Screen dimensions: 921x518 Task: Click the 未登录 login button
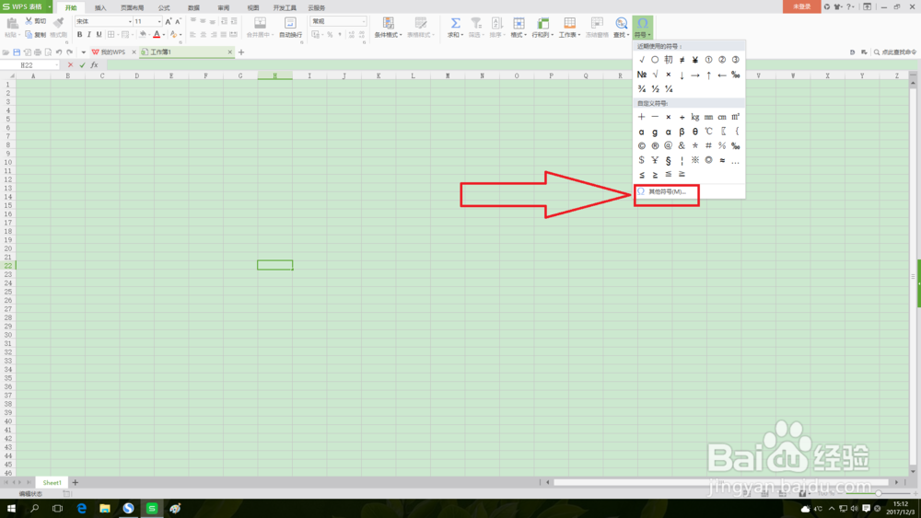point(802,6)
